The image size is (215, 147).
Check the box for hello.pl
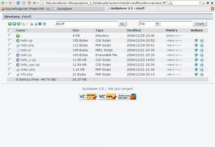[10, 50]
